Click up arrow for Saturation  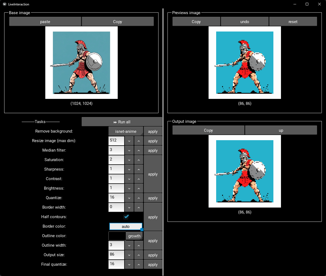[139, 160]
